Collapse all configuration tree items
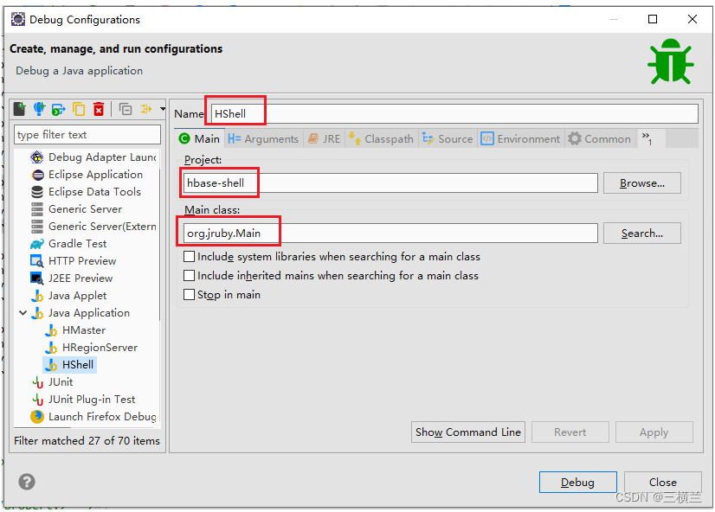 coord(126,109)
